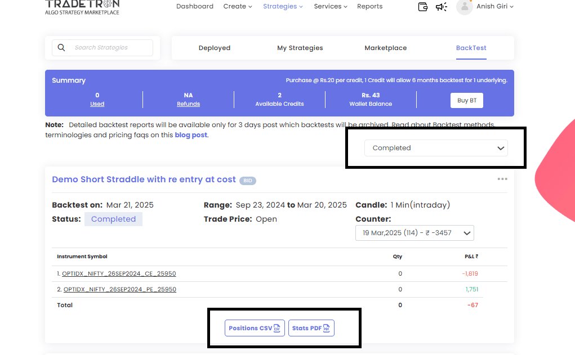Expand the Completed status filter dropdown

coord(436,148)
